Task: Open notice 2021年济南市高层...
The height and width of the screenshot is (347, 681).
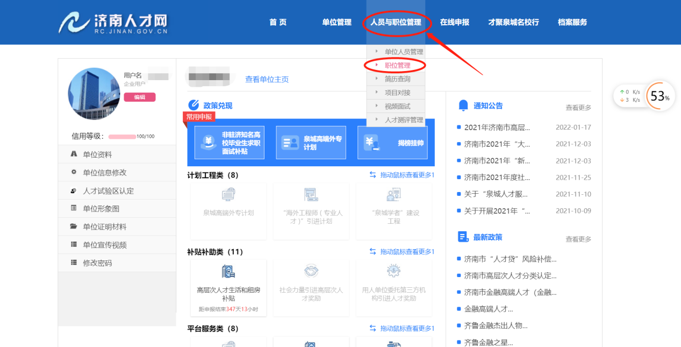Action: (497, 128)
